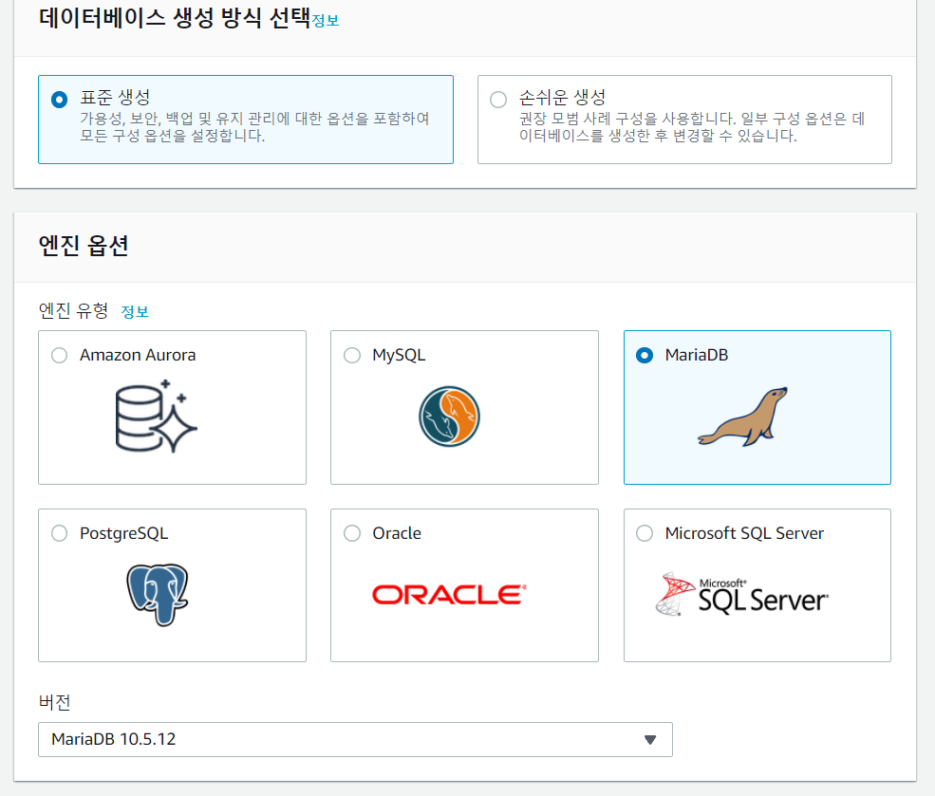Click the PostgreSQL elephant logo
This screenshot has height=796, width=935.
pos(157,594)
